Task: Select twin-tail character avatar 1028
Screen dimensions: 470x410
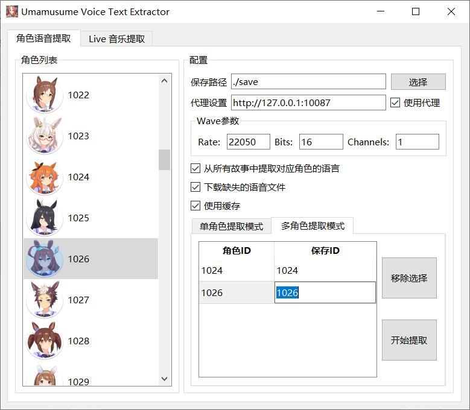Action: (45, 341)
